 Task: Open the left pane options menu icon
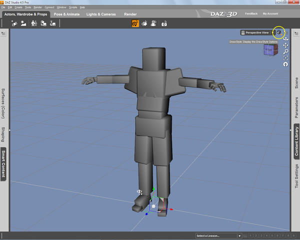4,33
